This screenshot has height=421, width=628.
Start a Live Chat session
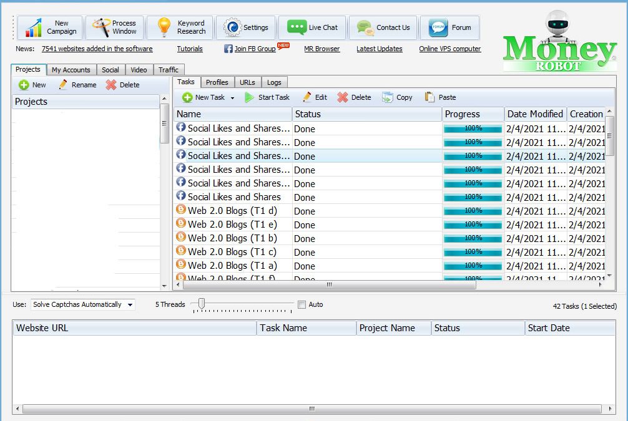click(x=313, y=27)
